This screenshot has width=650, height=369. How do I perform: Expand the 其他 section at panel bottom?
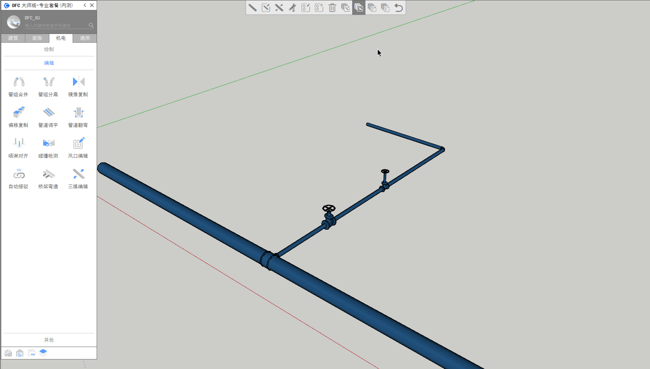pyautogui.click(x=49, y=340)
